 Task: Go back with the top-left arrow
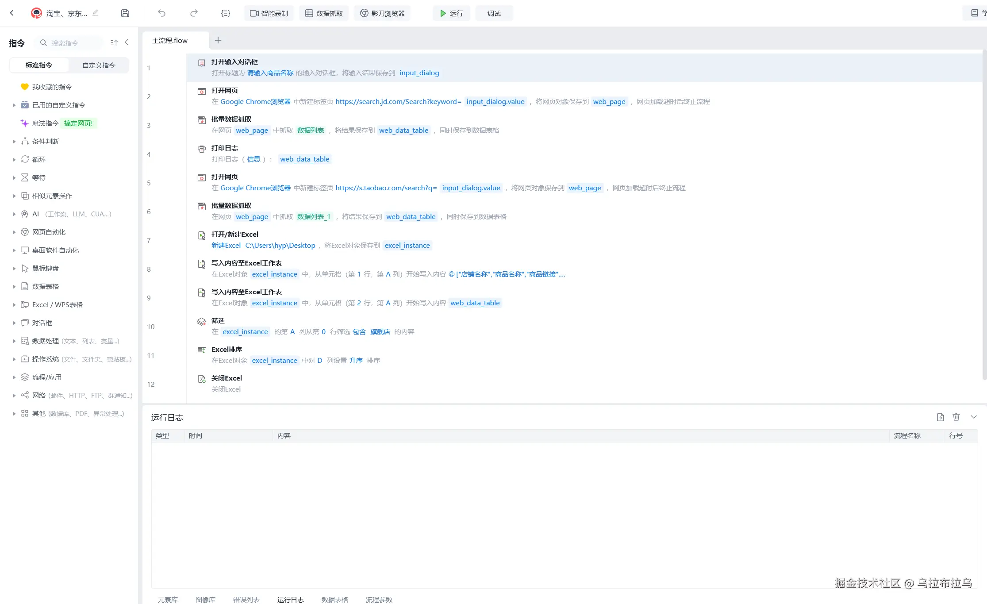(12, 13)
